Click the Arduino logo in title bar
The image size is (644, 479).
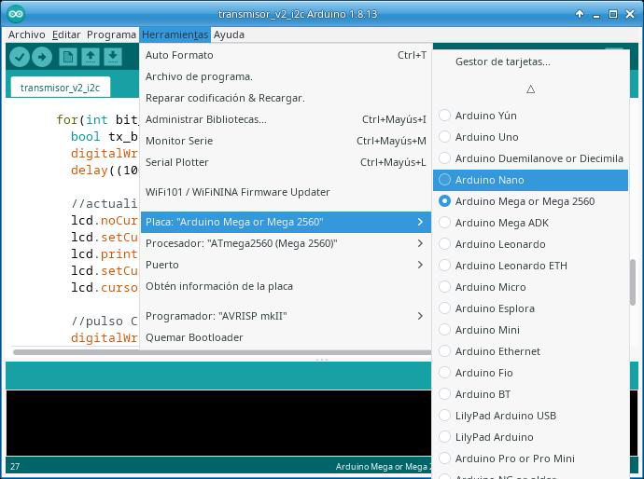coord(16,14)
